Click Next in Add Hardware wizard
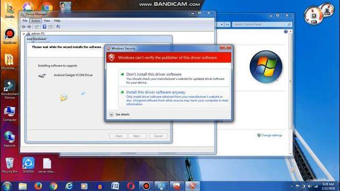The image size is (340, 191). click(137, 136)
